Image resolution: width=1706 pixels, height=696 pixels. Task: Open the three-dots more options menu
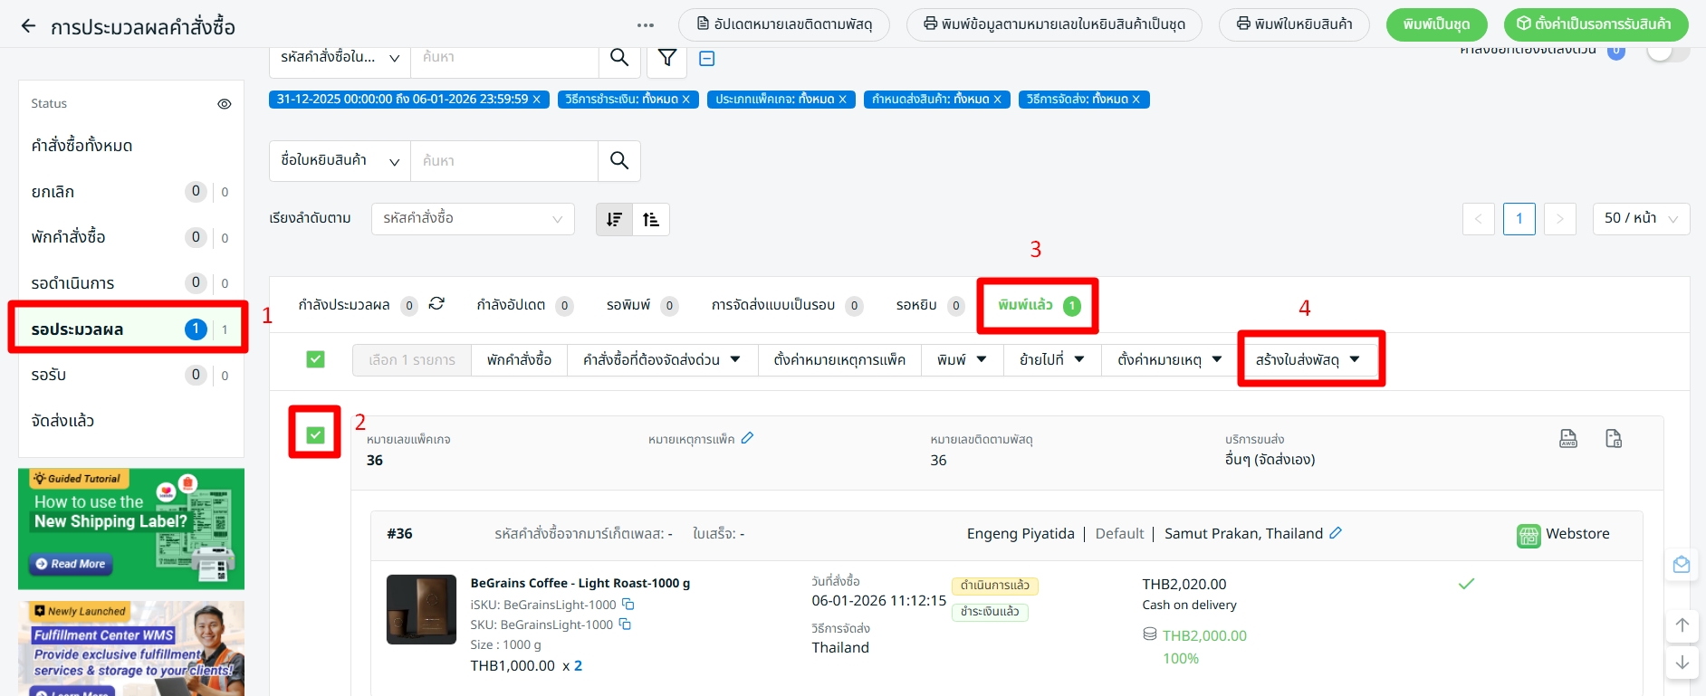point(645,25)
